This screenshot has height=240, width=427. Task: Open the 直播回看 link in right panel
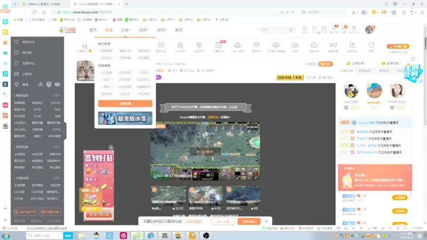pyautogui.click(x=392, y=63)
